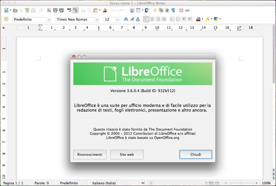Open the Background Color dropdown arrow
276x186 pixels.
[220, 19]
